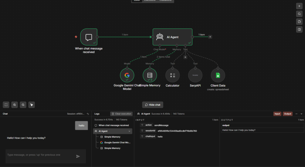Viewport: 305px width, 167px height.
Task: Reset the chat session with refresh icon
Action: [88, 114]
